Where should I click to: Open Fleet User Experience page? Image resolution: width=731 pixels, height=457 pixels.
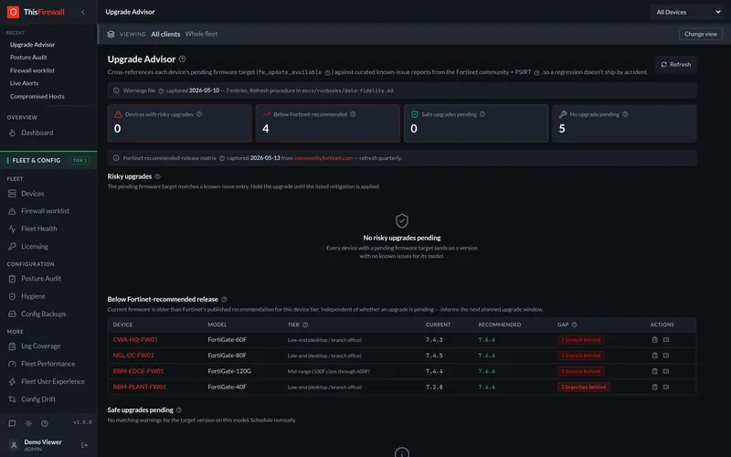pyautogui.click(x=53, y=381)
